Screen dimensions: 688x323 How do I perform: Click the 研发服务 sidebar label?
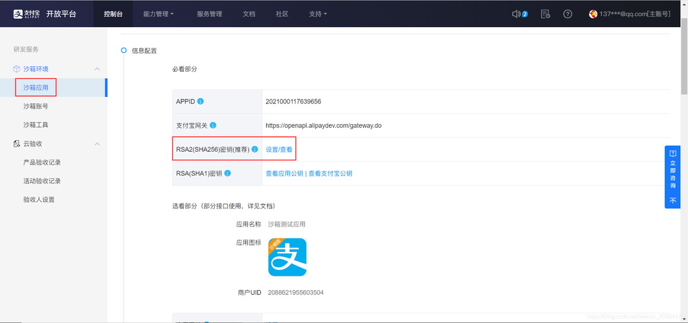tap(26, 50)
